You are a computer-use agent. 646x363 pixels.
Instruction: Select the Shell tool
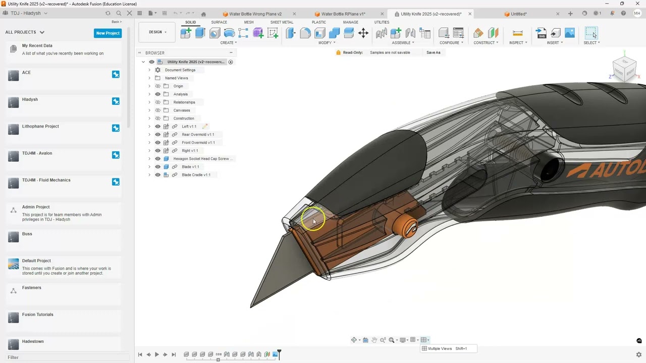click(320, 33)
